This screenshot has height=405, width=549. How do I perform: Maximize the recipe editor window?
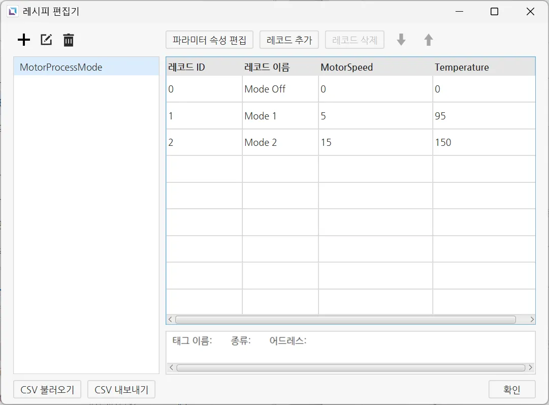[x=494, y=12]
